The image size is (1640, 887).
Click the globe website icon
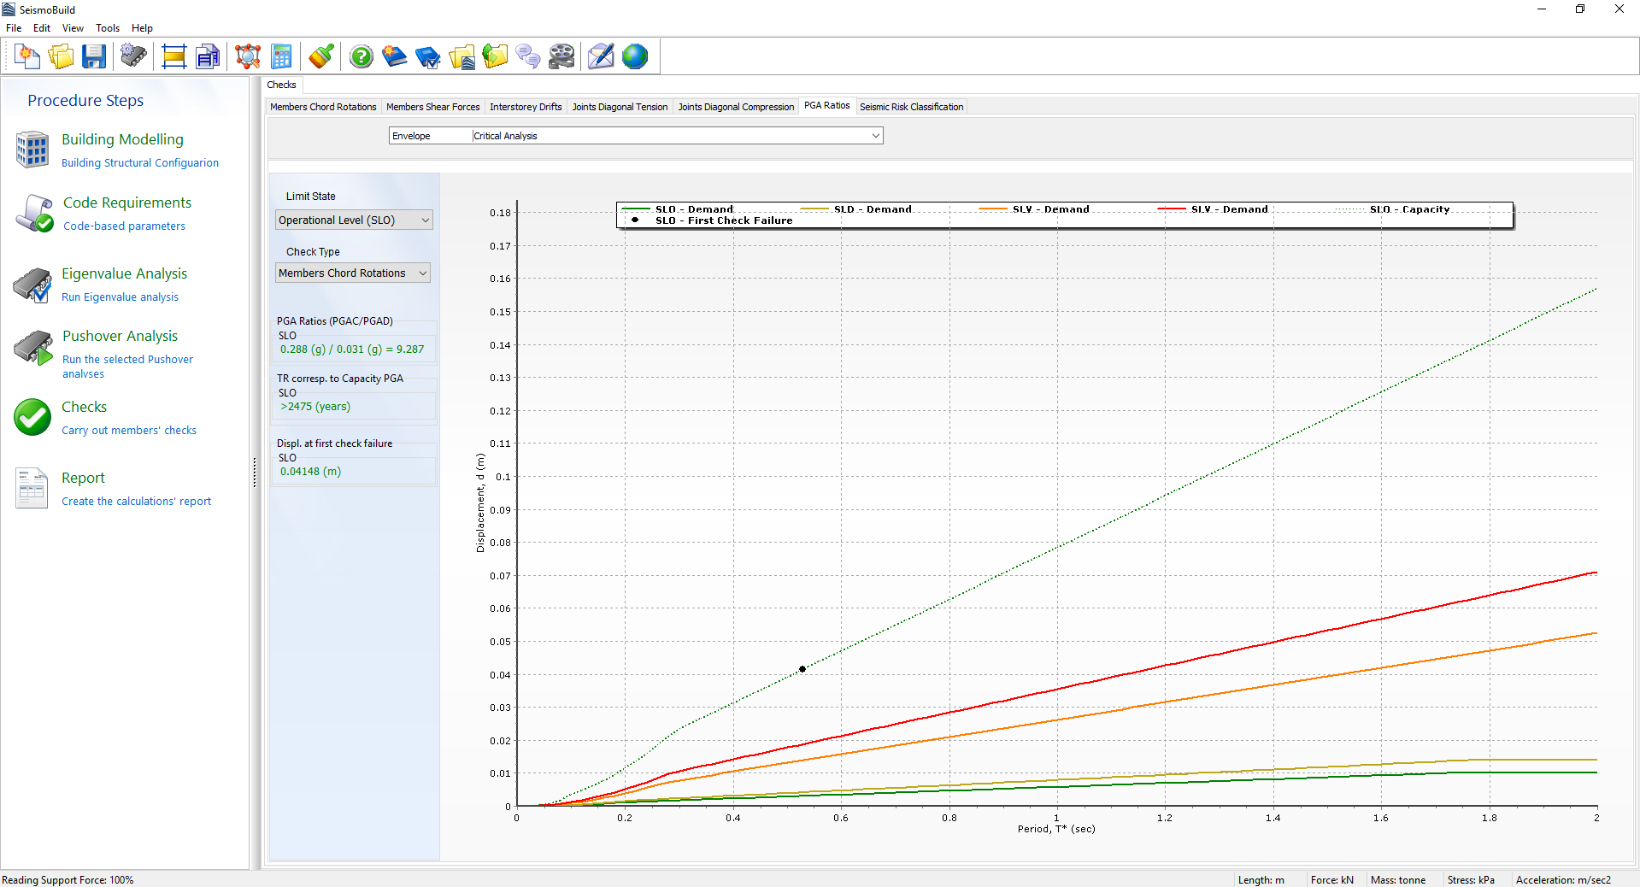tap(635, 57)
